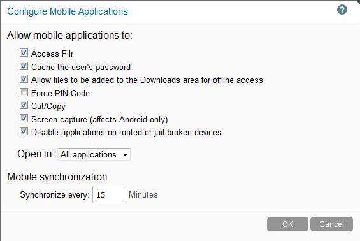Open the All applications dropdown

pyautogui.click(x=94, y=154)
